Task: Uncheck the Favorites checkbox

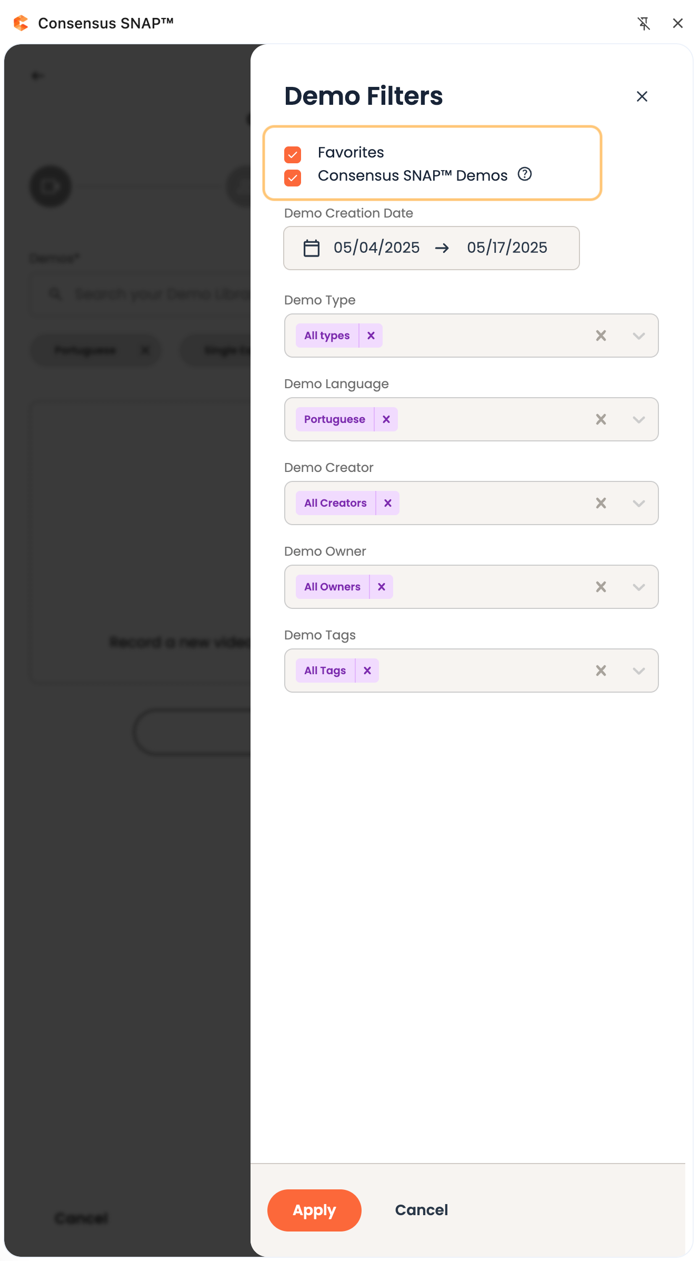Action: coord(293,155)
